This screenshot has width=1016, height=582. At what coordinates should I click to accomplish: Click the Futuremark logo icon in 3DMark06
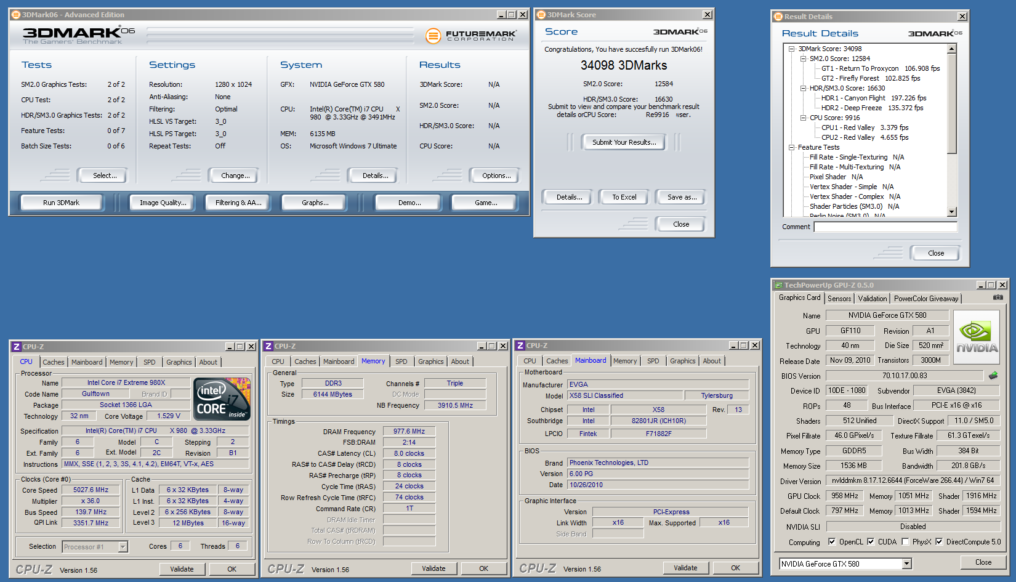click(x=433, y=36)
